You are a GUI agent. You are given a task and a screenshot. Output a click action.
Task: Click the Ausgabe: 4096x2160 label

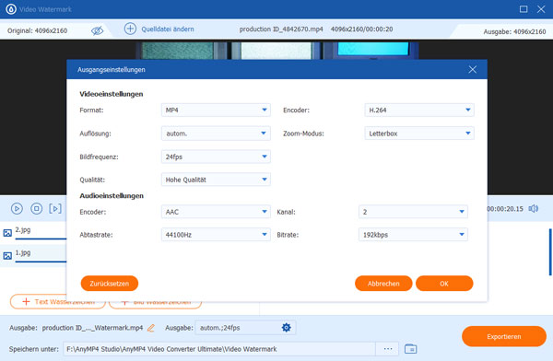[514, 31]
